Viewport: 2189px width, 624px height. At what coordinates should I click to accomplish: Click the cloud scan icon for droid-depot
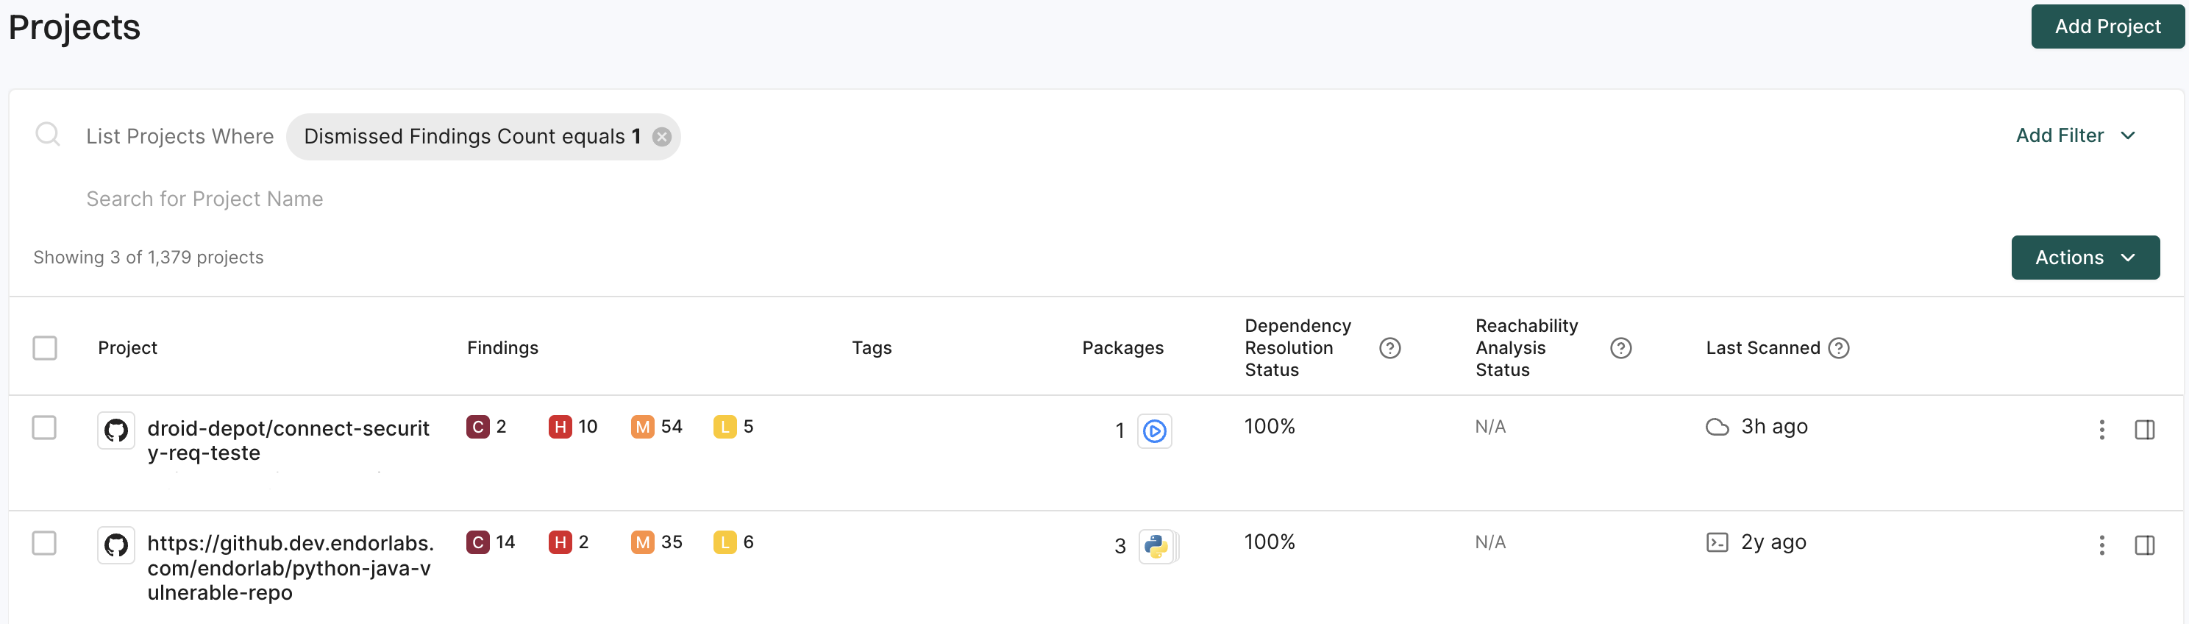1717,427
